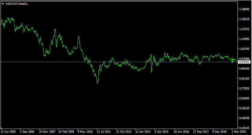The image size is (252, 135).
Task: Click price level 1.14095 on the scale
Action: (x=244, y=39)
